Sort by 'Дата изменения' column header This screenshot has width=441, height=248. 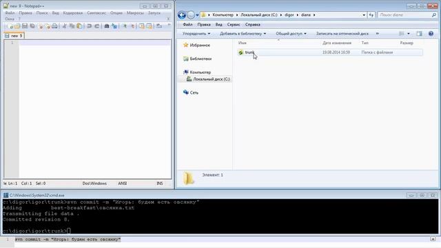coord(337,43)
